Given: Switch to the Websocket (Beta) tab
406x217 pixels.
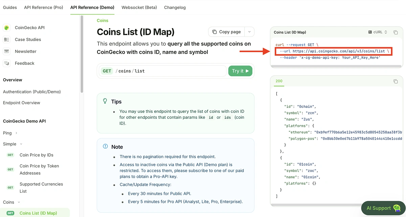Looking at the screenshot, I should (x=139, y=7).
